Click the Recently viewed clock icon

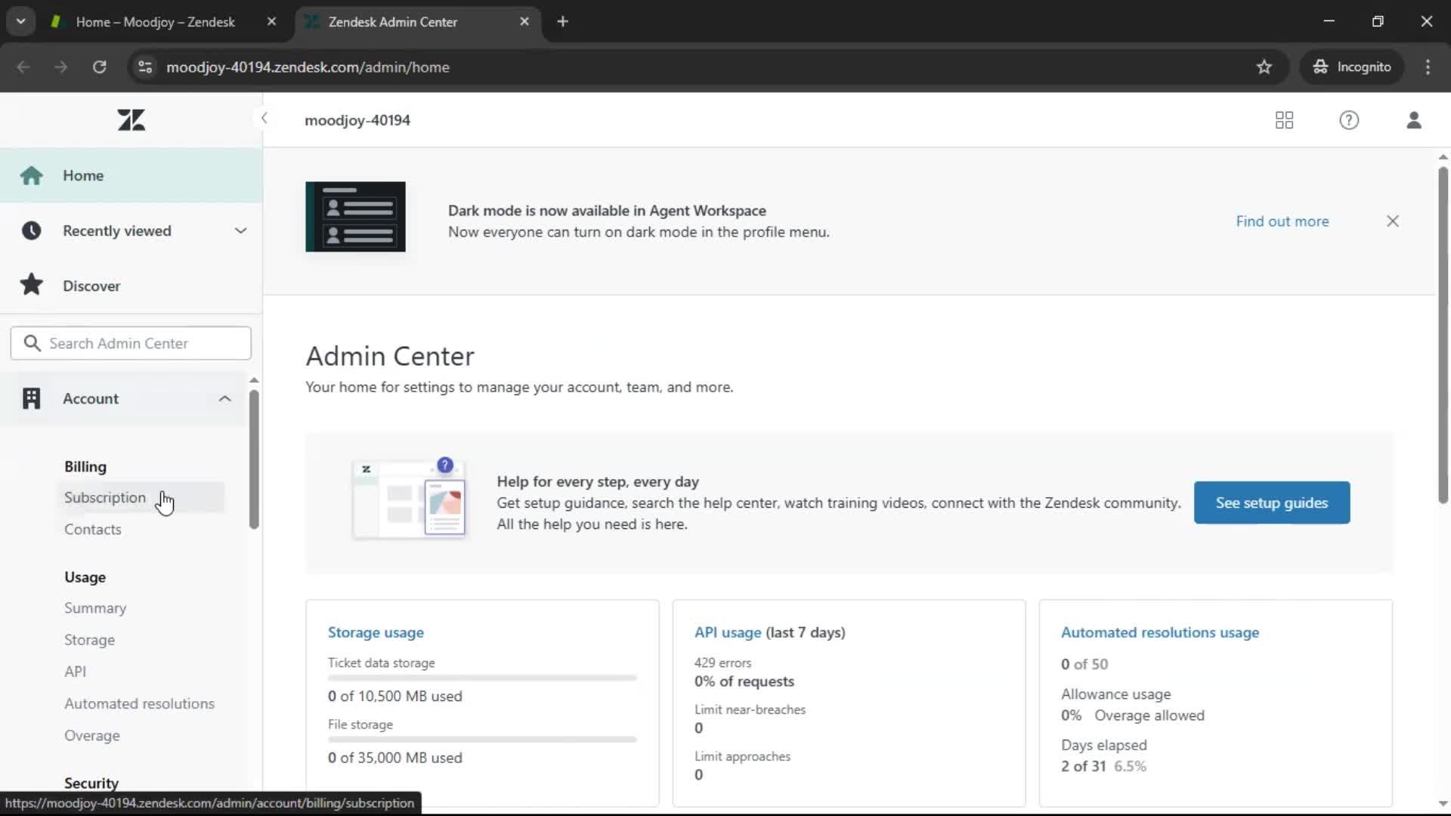[31, 230]
